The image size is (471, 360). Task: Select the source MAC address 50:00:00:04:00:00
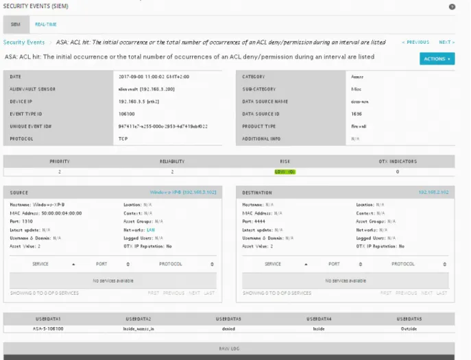62,213
